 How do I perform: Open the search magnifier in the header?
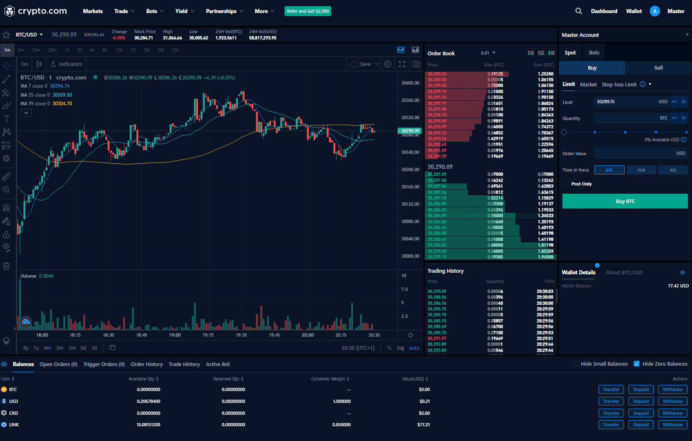point(578,11)
